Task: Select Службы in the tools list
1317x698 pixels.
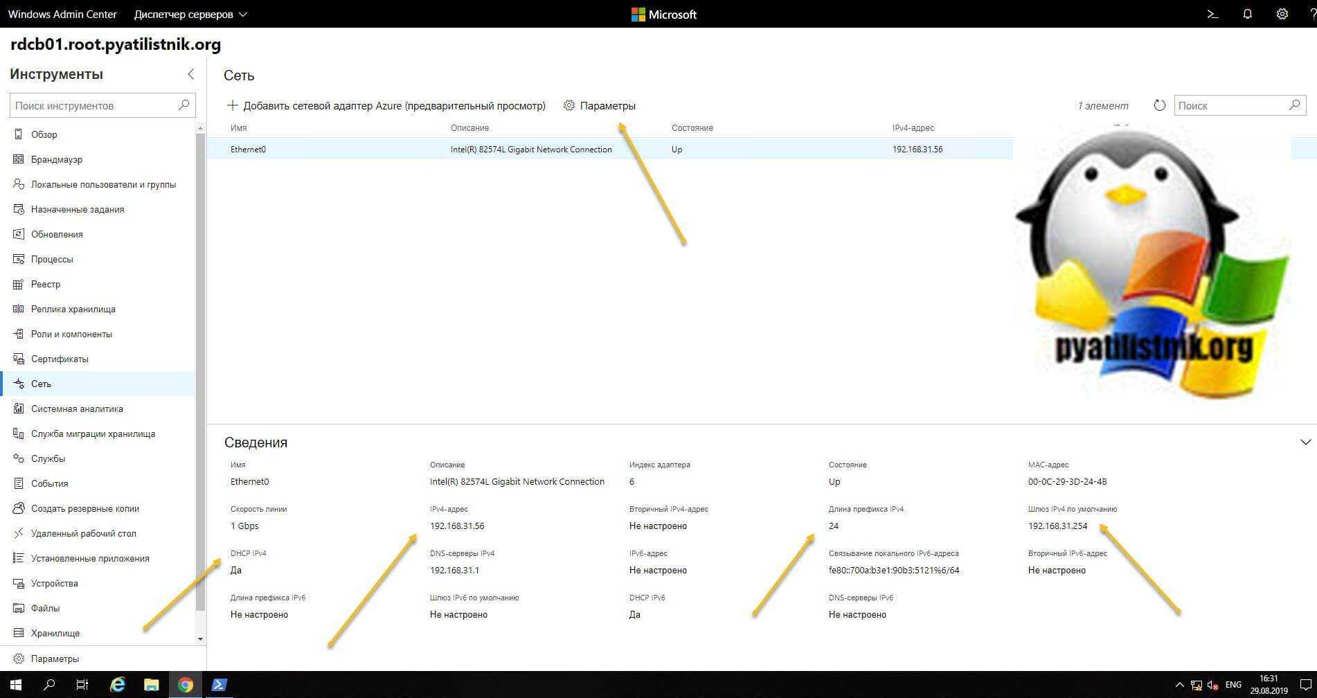Action: [48, 458]
